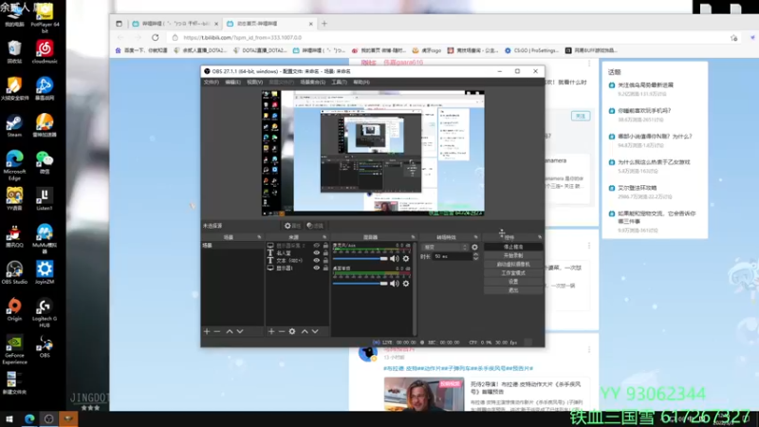Open the 视图(V) menu in OBS

click(x=254, y=83)
